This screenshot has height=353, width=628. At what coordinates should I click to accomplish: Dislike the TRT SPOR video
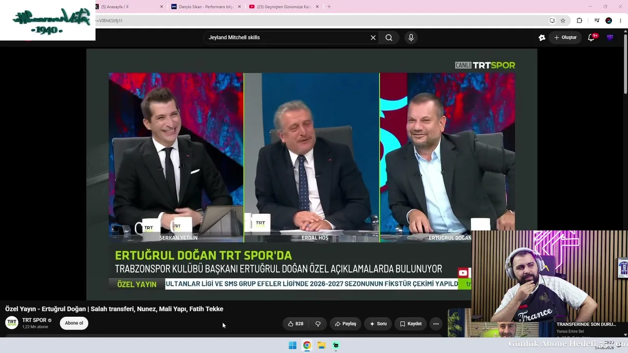click(318, 324)
